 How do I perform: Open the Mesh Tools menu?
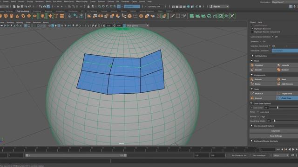69,1
